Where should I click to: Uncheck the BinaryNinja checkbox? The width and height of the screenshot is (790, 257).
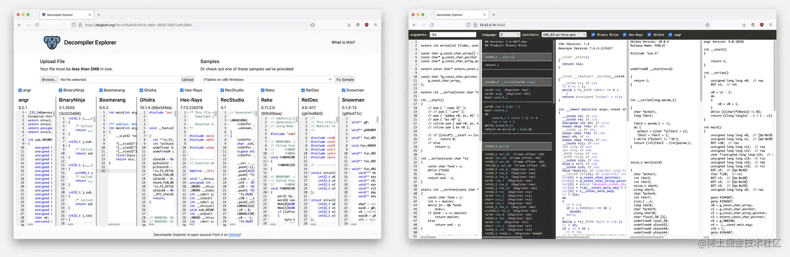coord(61,90)
